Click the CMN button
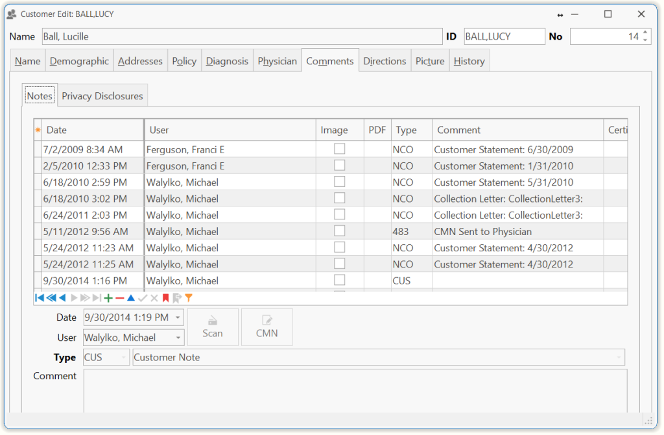664x435 pixels. pos(267,327)
